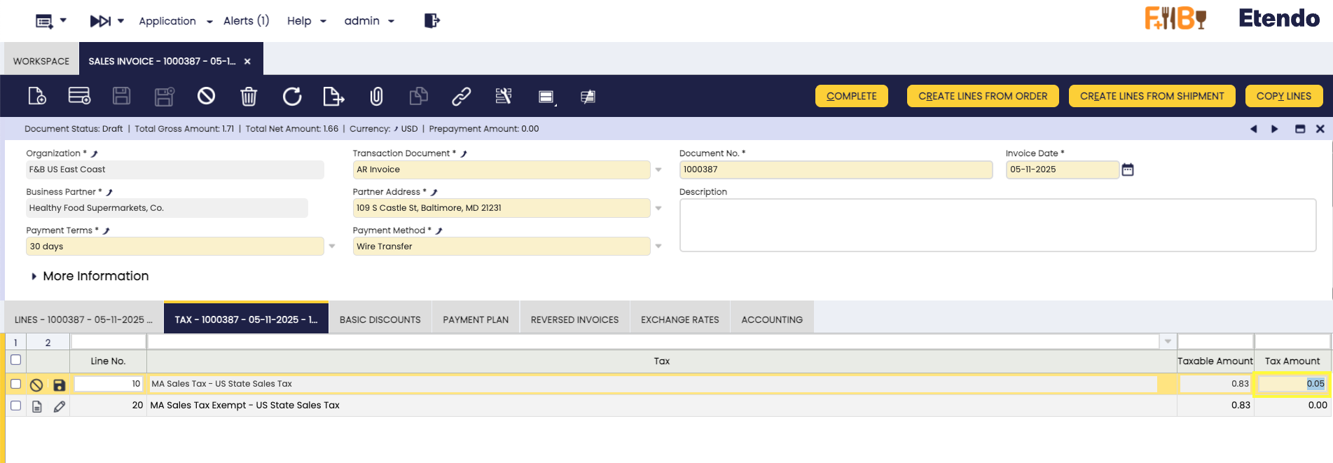
Task: Click the export document icon
Action: click(333, 96)
